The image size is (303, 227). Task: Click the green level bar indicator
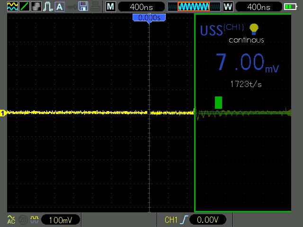(x=218, y=103)
